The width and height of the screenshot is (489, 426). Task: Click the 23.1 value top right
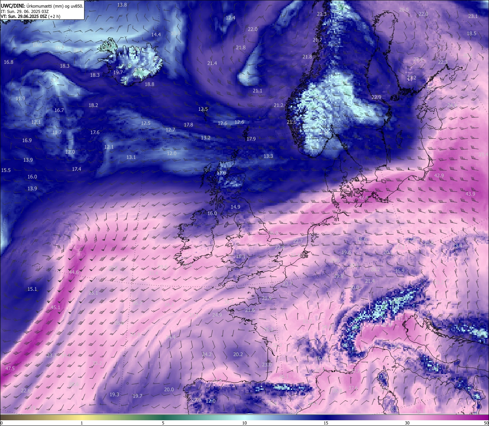(473, 16)
